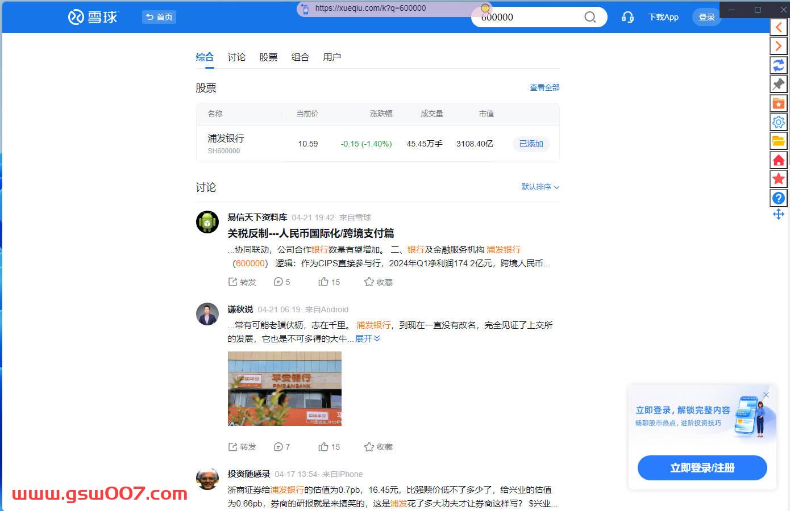Open 谦秋说 avatar
This screenshot has width=790, height=511.
tap(207, 314)
